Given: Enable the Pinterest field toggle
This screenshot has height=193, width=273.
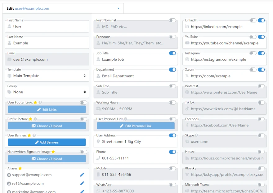Looking at the screenshot, I should [261, 86].
